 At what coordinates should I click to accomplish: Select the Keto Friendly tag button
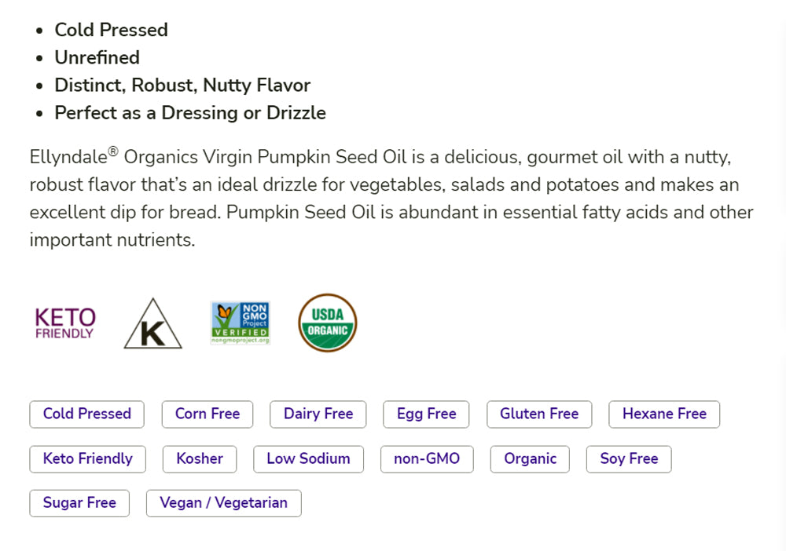pos(87,458)
